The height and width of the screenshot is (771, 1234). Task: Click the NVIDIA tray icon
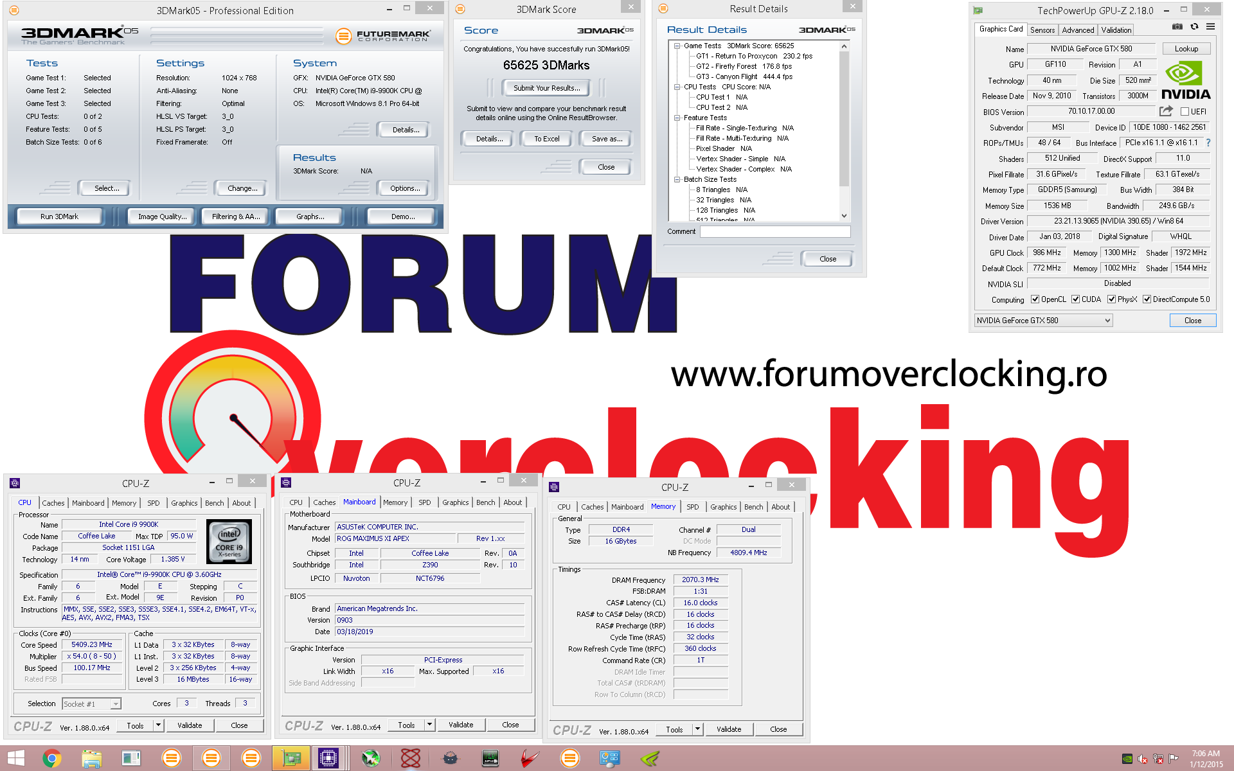click(x=1127, y=759)
